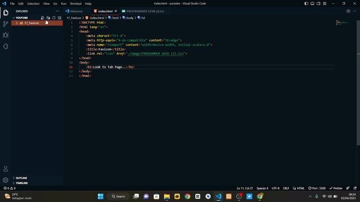Click the taskbar Search box

click(x=119, y=196)
